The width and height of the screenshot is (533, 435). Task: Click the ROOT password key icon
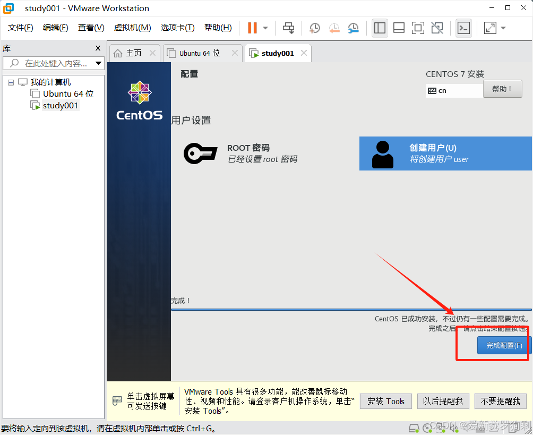[x=200, y=153]
